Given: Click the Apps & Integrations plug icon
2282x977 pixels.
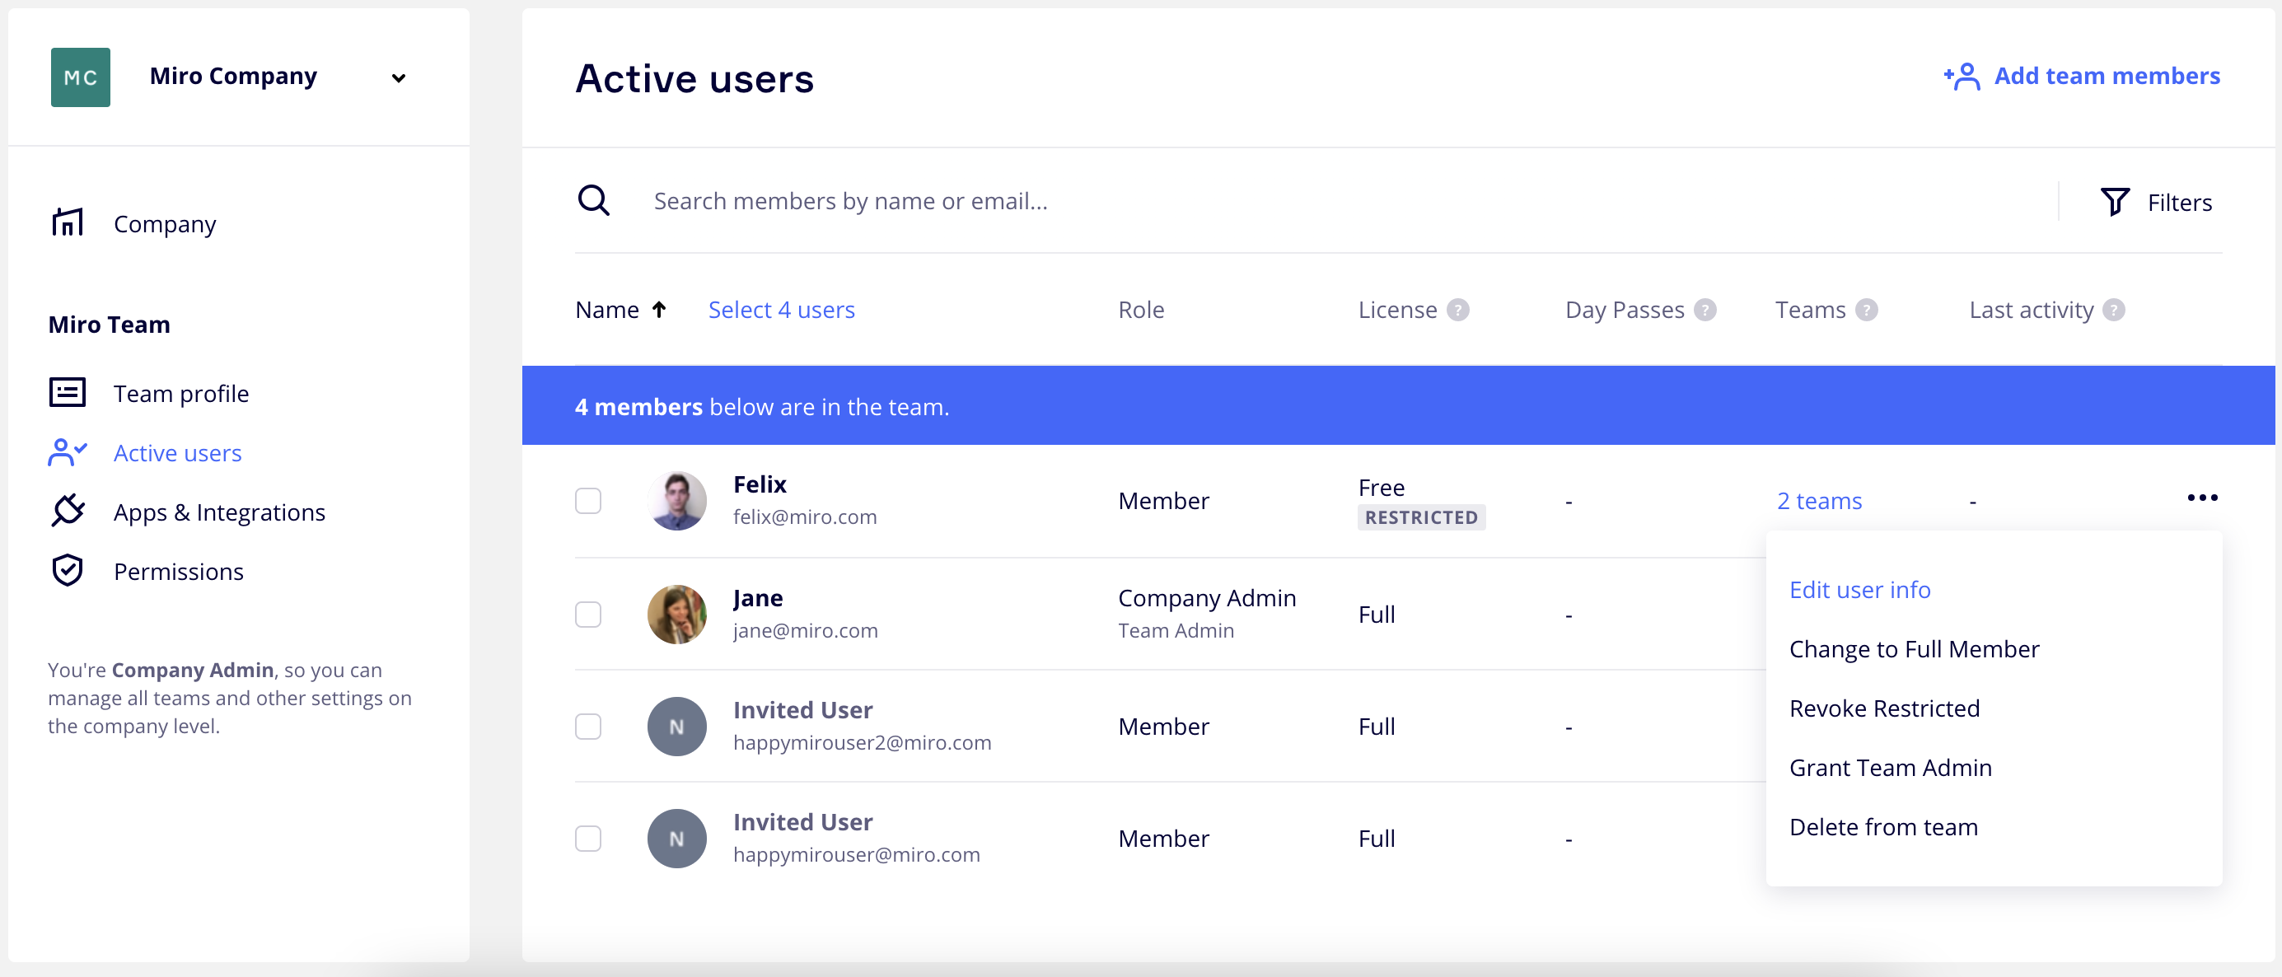Looking at the screenshot, I should [x=68, y=511].
